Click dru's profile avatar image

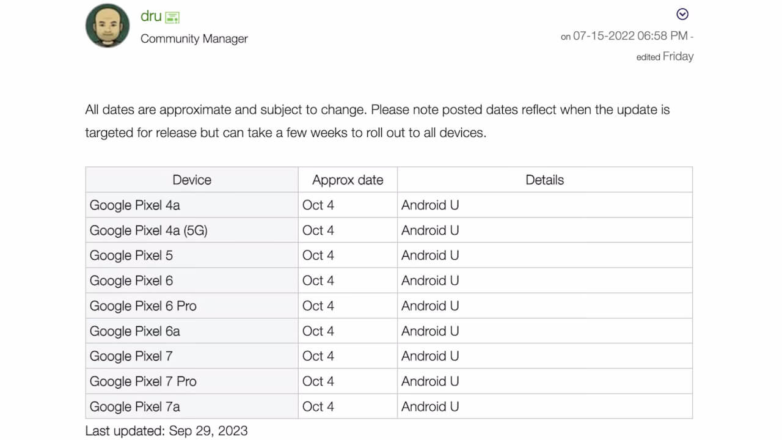click(x=108, y=26)
